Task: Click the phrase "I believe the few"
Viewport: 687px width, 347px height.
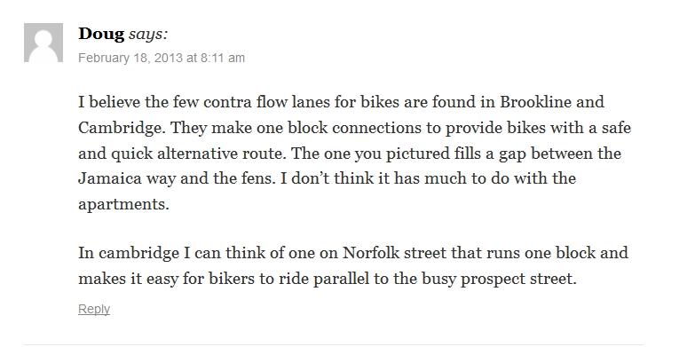Action: click(138, 102)
